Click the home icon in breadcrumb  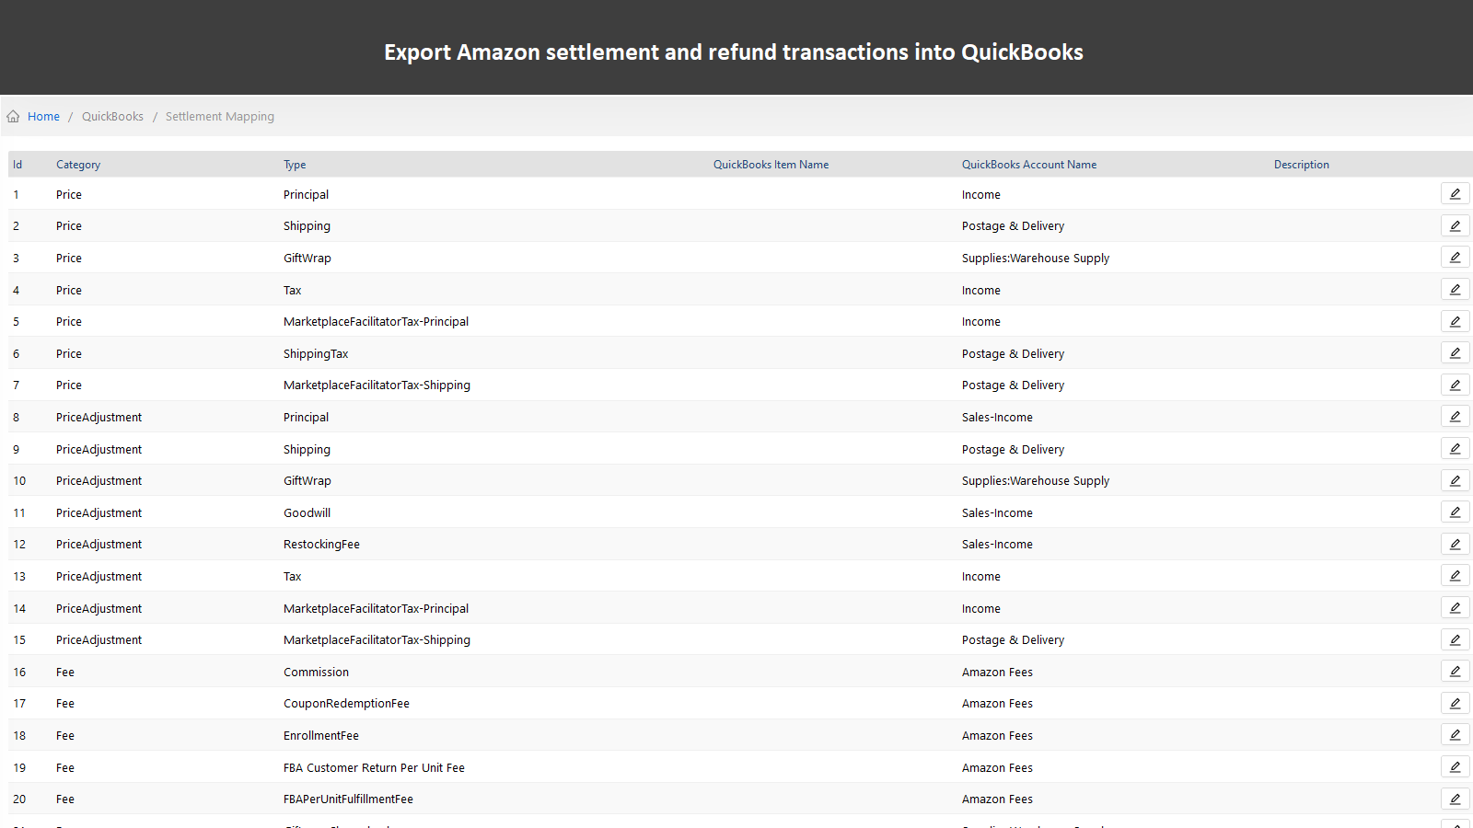(x=13, y=116)
